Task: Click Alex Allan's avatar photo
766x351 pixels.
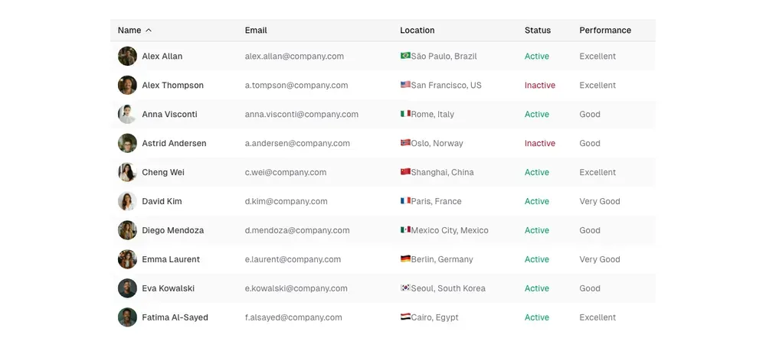Action: click(127, 56)
